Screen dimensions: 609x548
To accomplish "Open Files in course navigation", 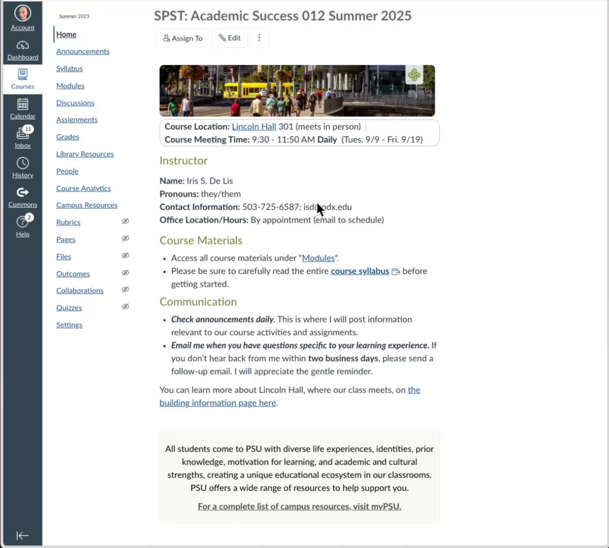I will tap(63, 257).
